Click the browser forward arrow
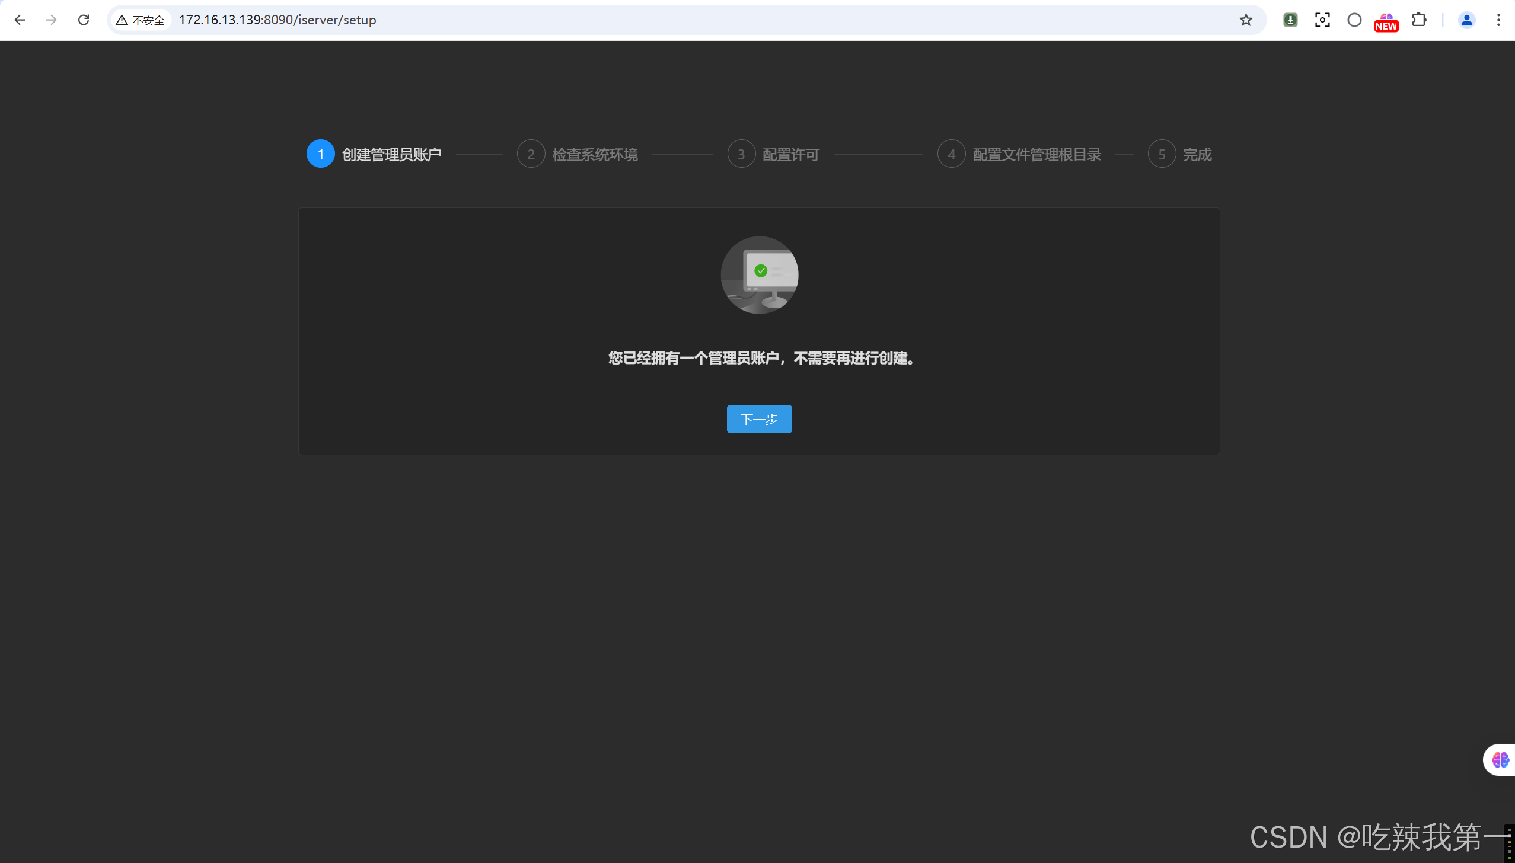 [52, 20]
